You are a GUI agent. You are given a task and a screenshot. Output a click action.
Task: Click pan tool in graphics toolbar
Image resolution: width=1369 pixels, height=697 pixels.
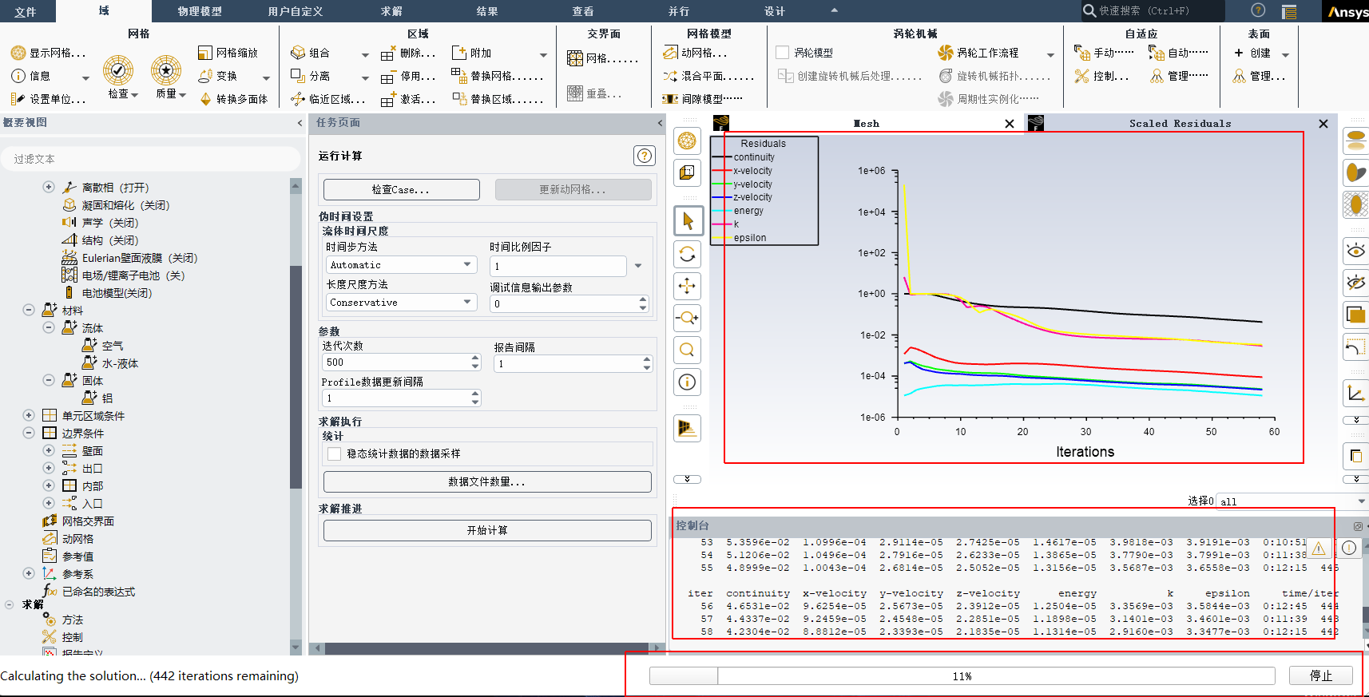[688, 286]
